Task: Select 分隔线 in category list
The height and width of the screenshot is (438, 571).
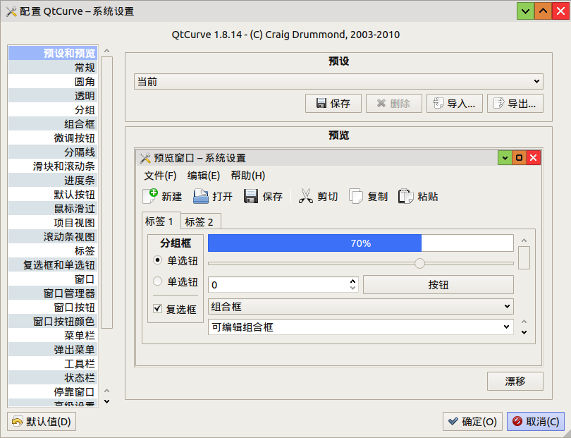Action: click(x=53, y=152)
